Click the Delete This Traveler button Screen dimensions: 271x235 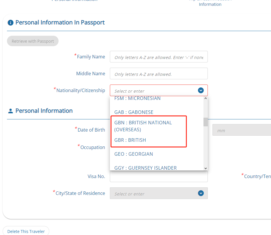pyautogui.click(x=26, y=231)
